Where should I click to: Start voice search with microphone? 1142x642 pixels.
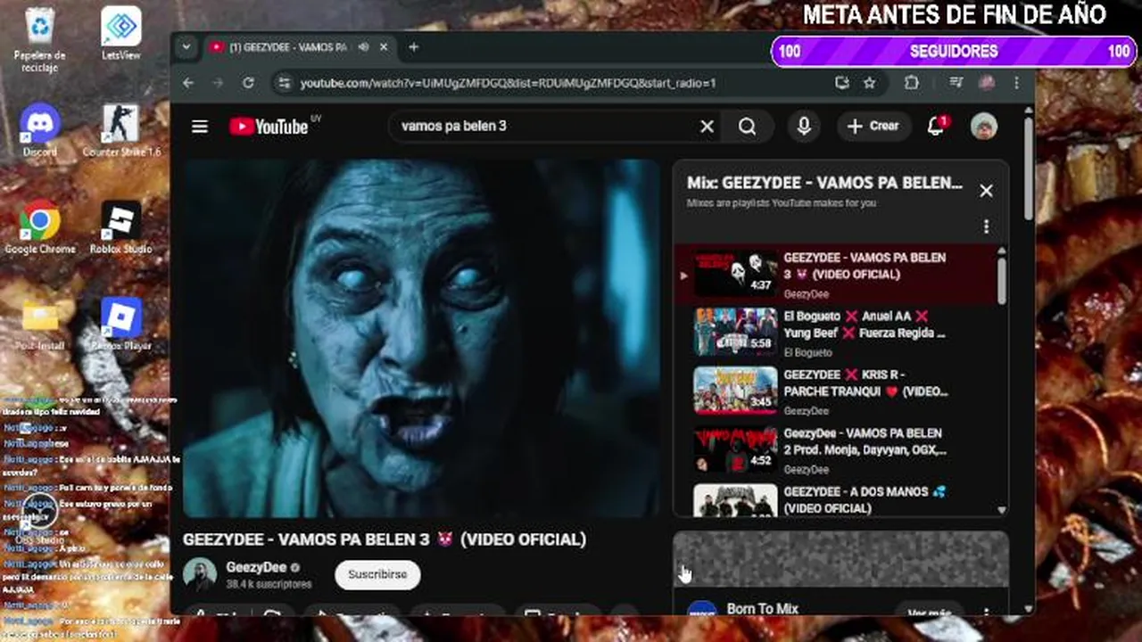click(804, 127)
